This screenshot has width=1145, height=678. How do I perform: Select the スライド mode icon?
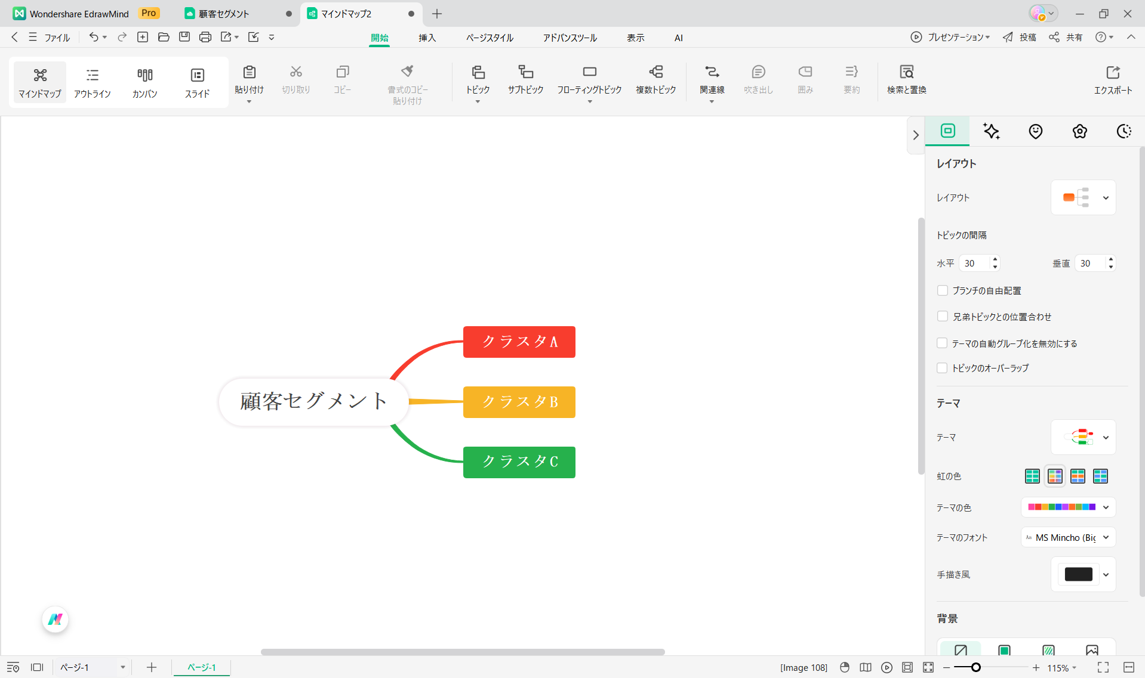(x=197, y=82)
